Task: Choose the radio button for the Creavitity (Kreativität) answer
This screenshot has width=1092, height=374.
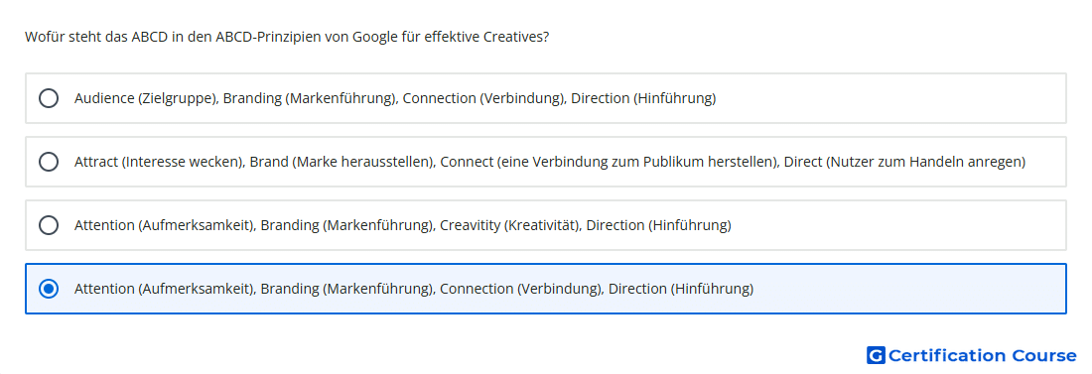Action: [x=49, y=225]
